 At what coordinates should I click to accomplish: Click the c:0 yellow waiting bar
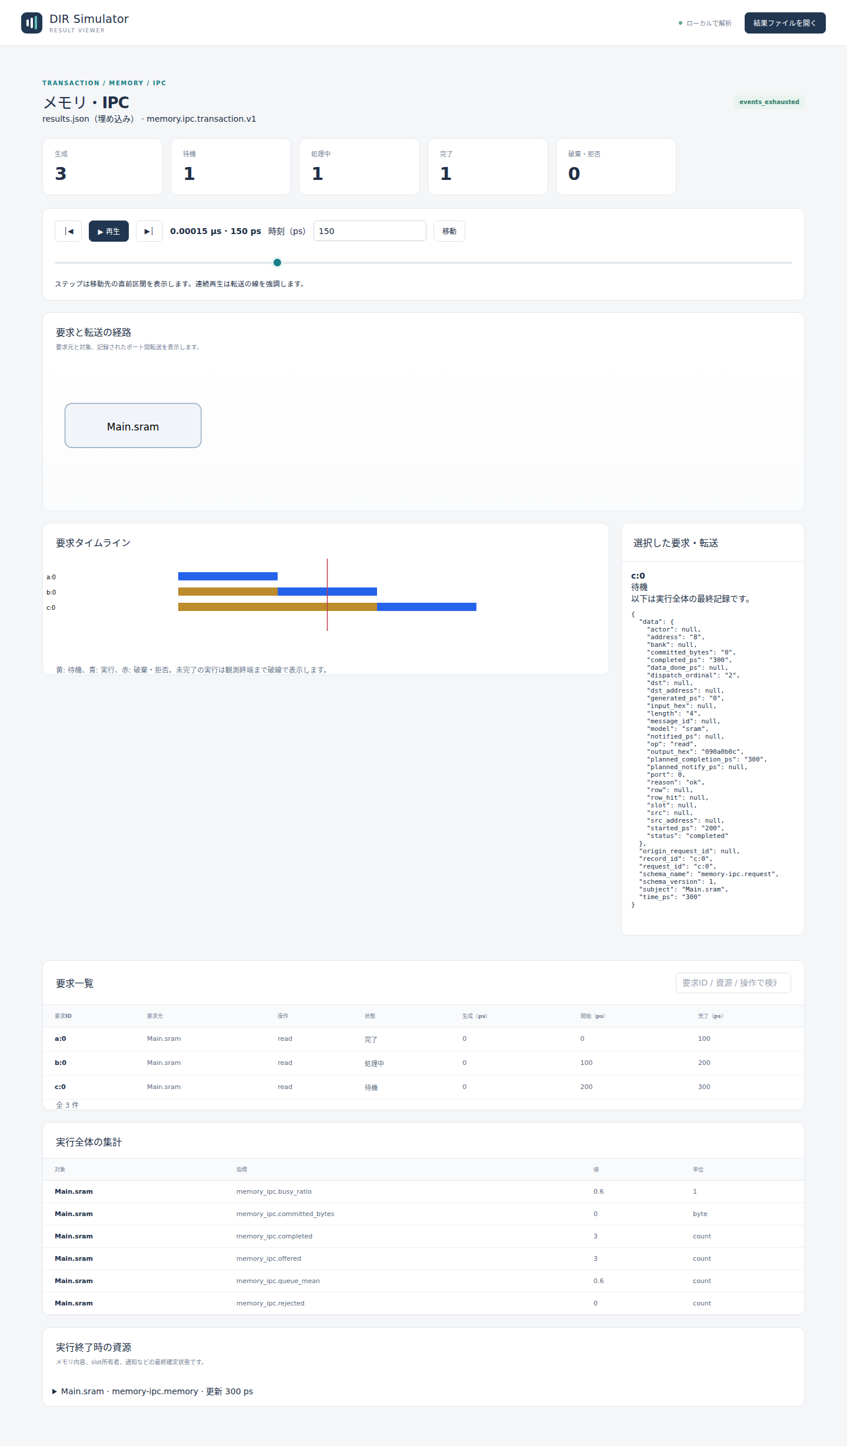click(278, 607)
